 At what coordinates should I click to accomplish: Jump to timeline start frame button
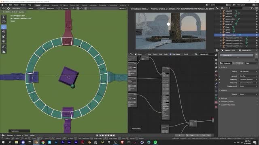click(100, 135)
